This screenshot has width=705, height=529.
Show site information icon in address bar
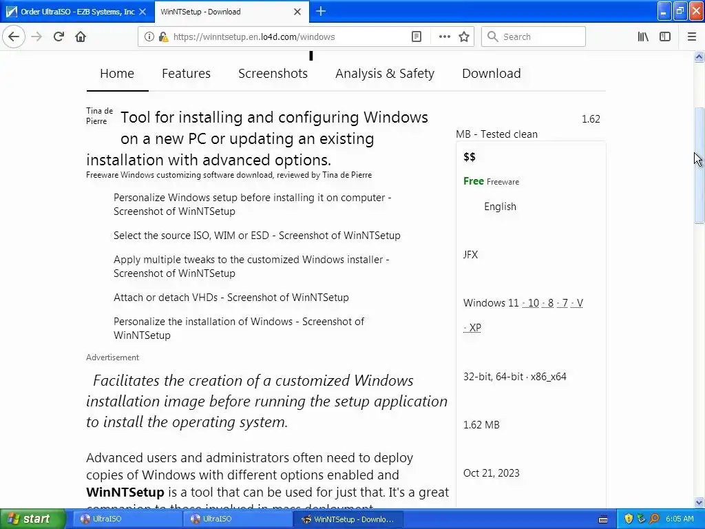point(149,37)
